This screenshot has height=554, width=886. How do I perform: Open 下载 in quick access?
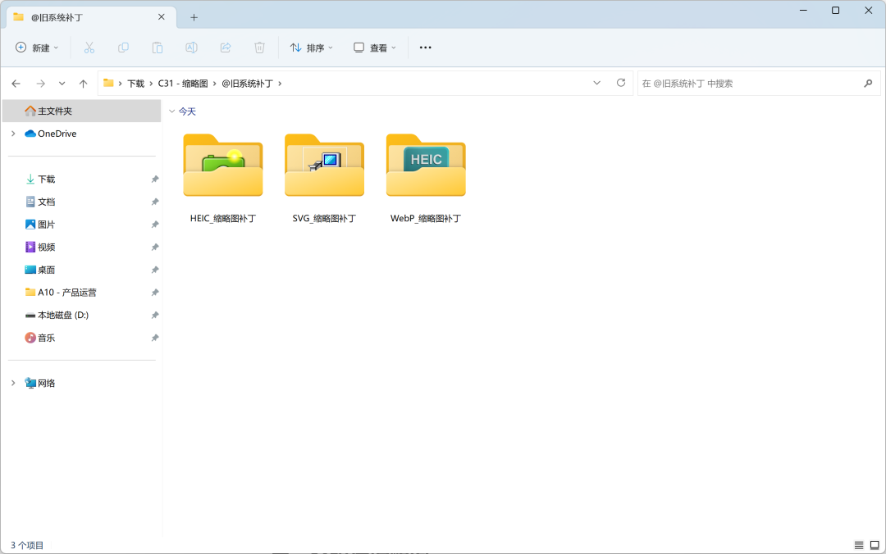click(x=46, y=179)
